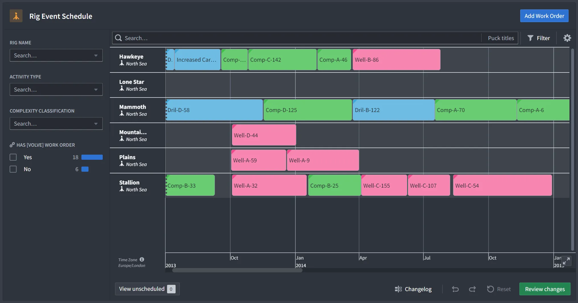Open the settings gear icon

pos(567,38)
